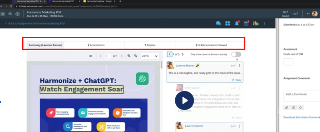
Task: Go to previous student with left arrow
Action: (x=308, y=14)
